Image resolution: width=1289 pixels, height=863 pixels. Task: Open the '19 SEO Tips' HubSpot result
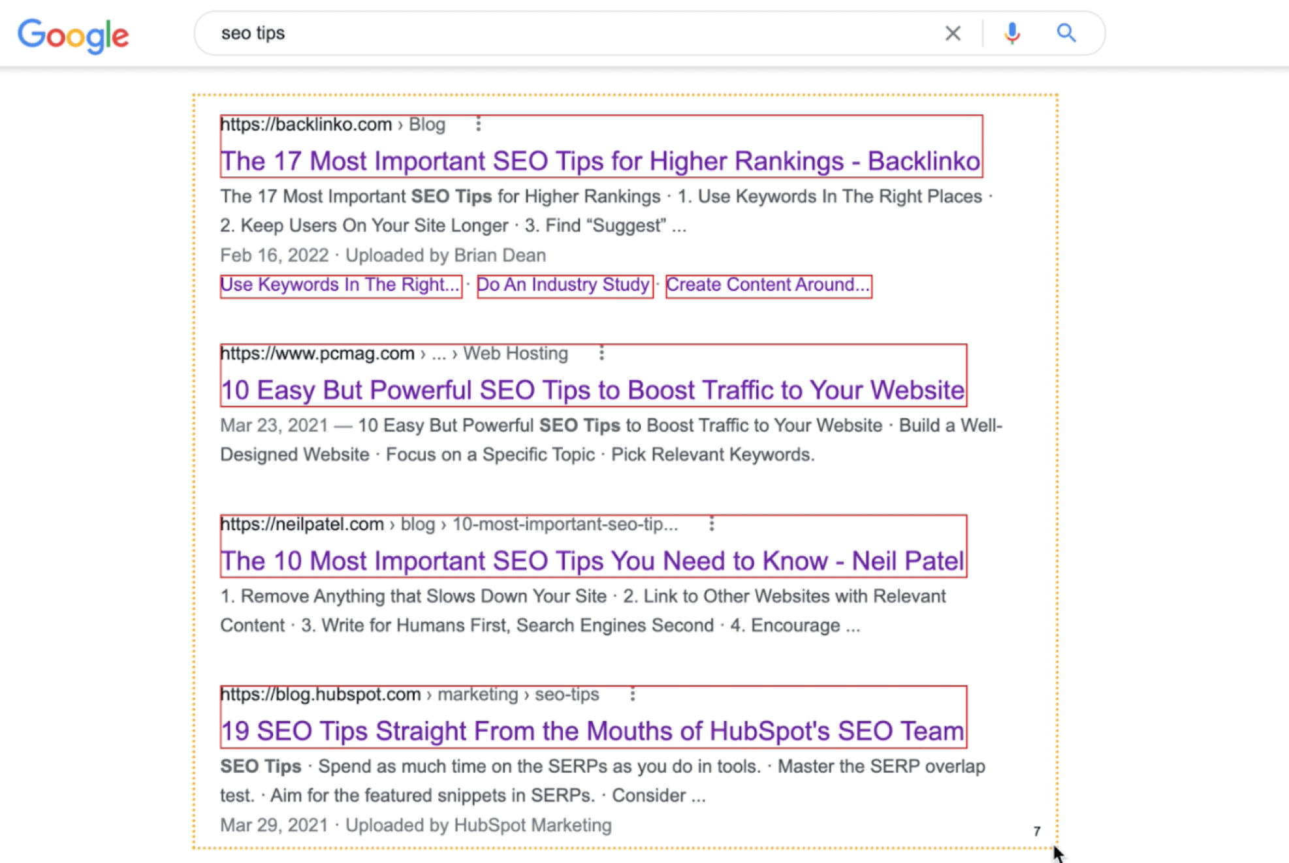click(x=592, y=731)
